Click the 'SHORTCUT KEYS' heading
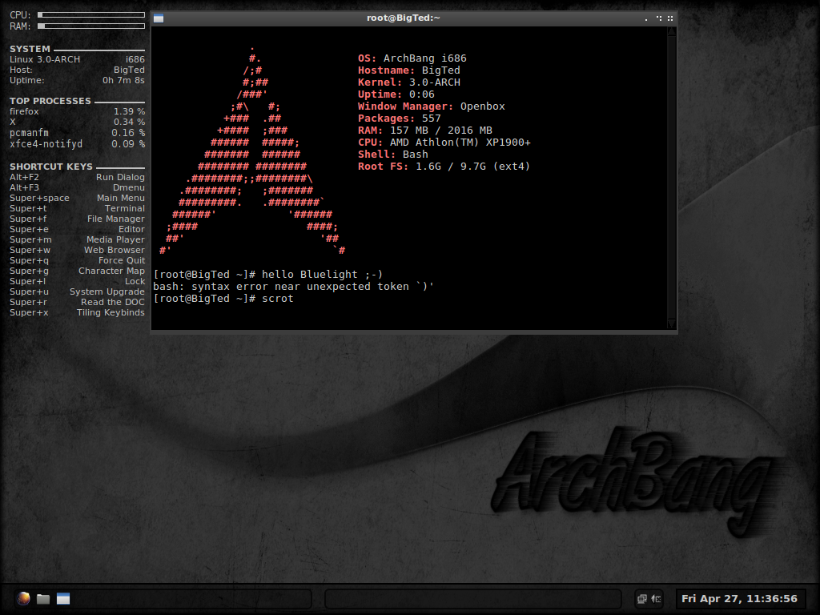 click(51, 167)
